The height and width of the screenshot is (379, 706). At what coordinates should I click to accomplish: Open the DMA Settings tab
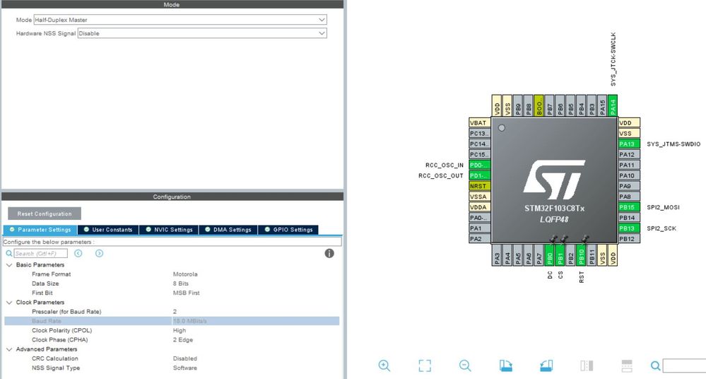(228, 230)
